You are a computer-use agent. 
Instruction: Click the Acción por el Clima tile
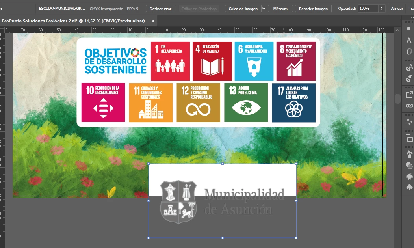246,103
